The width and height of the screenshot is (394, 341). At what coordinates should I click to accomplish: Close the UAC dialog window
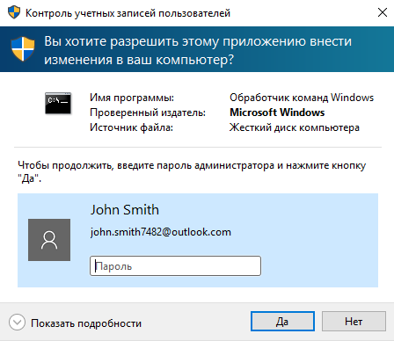pyautogui.click(x=383, y=12)
